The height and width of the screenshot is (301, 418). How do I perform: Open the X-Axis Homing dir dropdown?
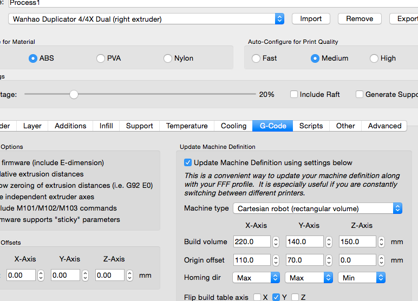pyautogui.click(x=256, y=278)
